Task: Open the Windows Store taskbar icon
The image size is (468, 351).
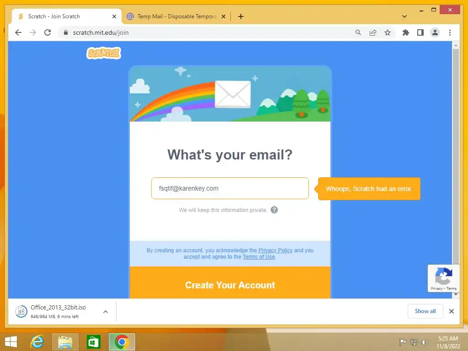Action: [x=93, y=342]
